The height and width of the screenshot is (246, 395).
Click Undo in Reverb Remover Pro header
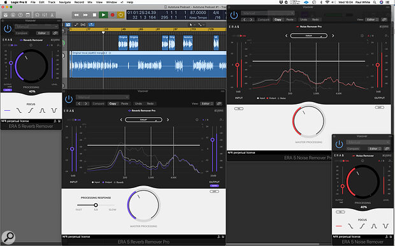138,104
